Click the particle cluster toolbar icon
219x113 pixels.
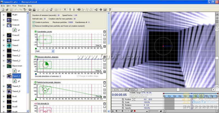79,10
